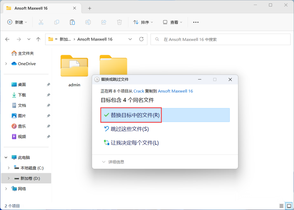The width and height of the screenshot is (294, 210).
Task: Select the folder partly hidden behind dialog
Action: (113, 65)
